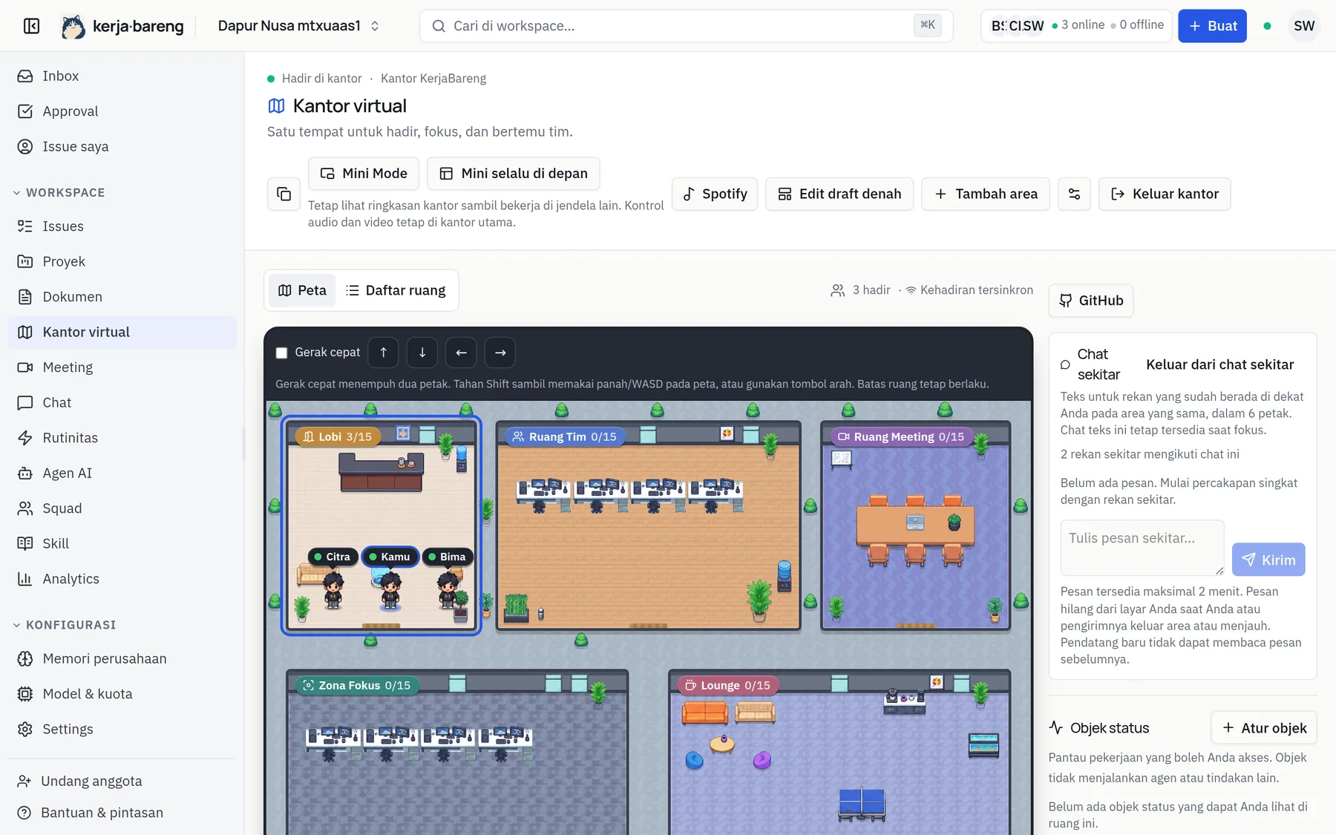Click the Citra avatar in Lobi
This screenshot has height=835, width=1336.
(x=333, y=590)
